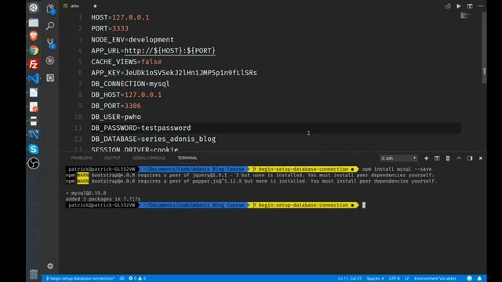The height and width of the screenshot is (282, 502).
Task: Open errors and warnings count in status bar
Action: (137, 279)
